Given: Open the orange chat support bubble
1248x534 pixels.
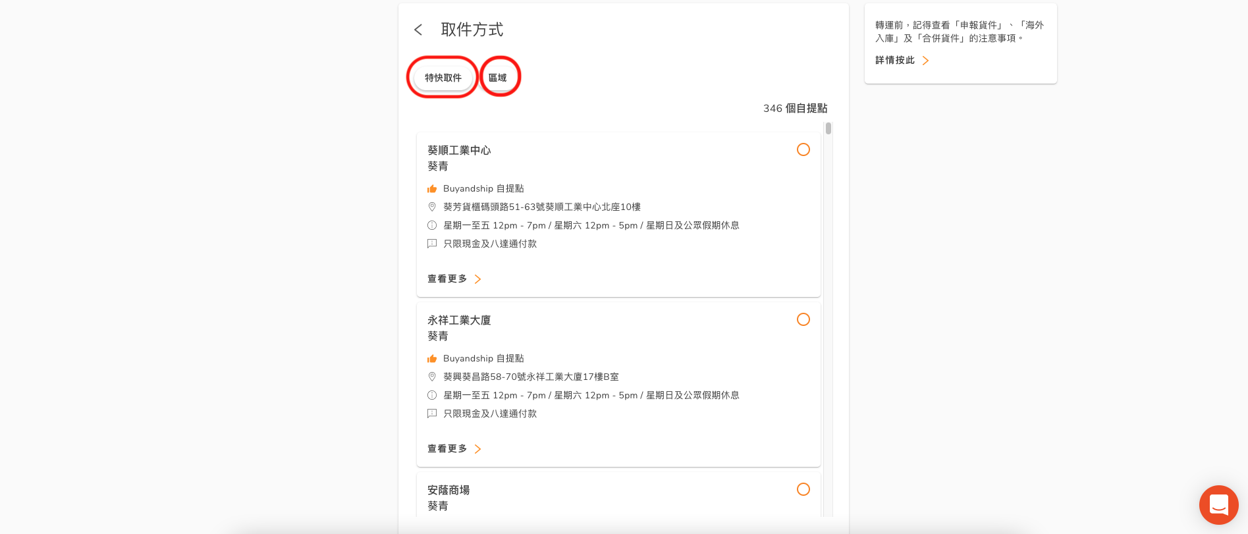Looking at the screenshot, I should tap(1218, 505).
